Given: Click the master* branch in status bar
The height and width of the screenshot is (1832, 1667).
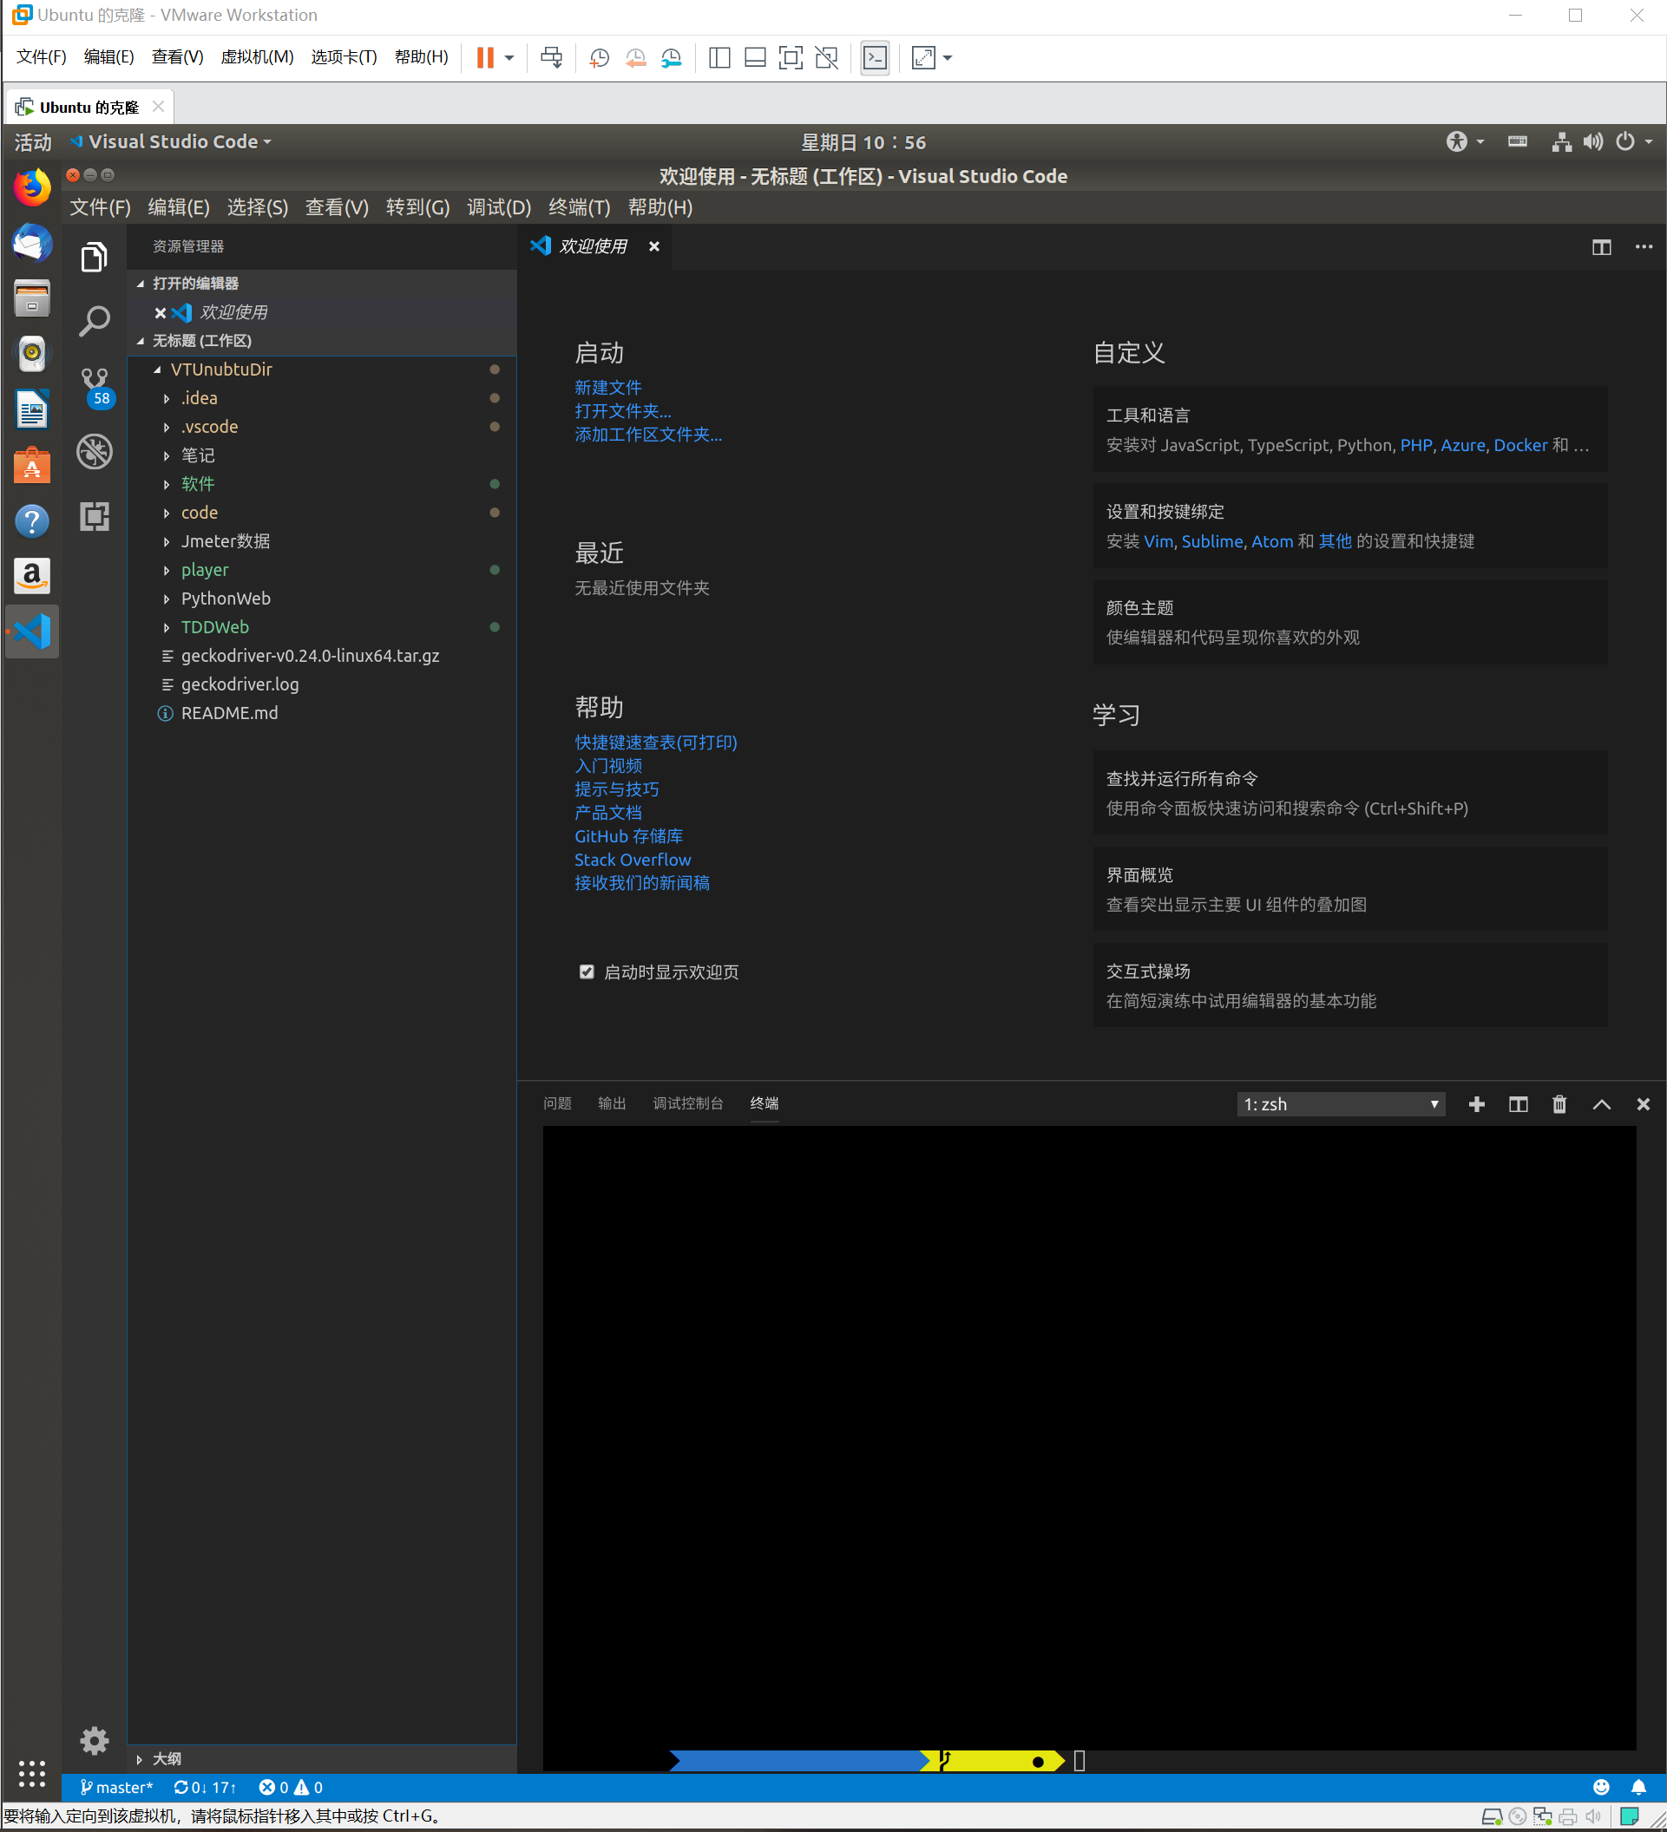Looking at the screenshot, I should (116, 1787).
